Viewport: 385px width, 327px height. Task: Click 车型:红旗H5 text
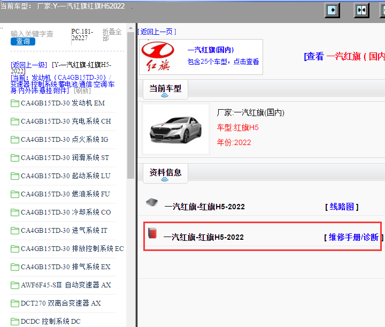pos(237,127)
